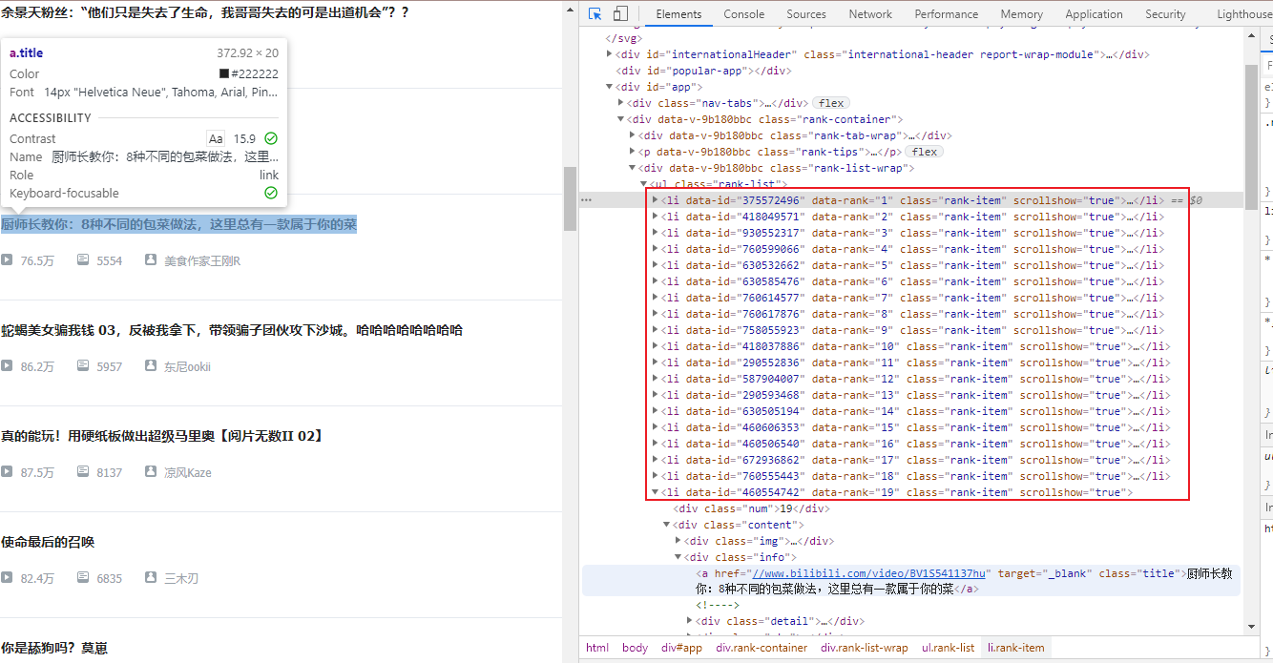Select div.rank-list-wrap in the breadcrumb
This screenshot has width=1273, height=663.
click(865, 648)
